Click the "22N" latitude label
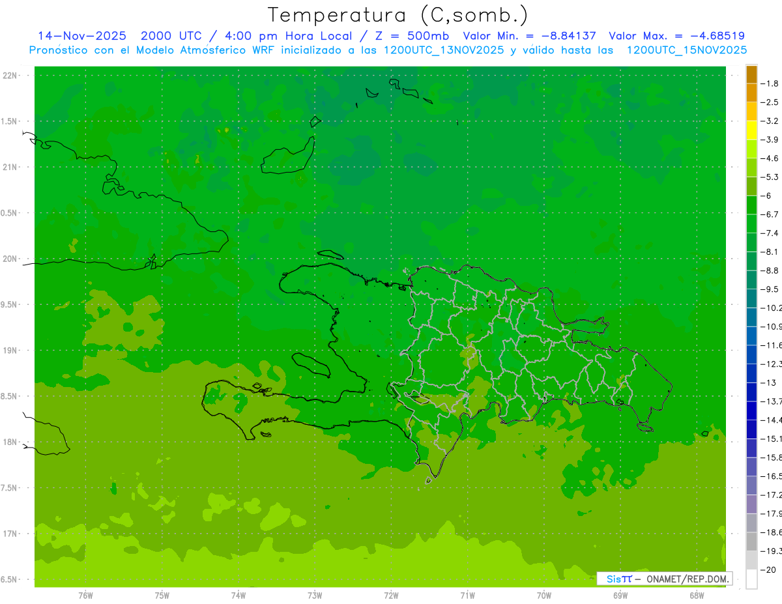Image resolution: width=782 pixels, height=604 pixels. click(x=11, y=75)
